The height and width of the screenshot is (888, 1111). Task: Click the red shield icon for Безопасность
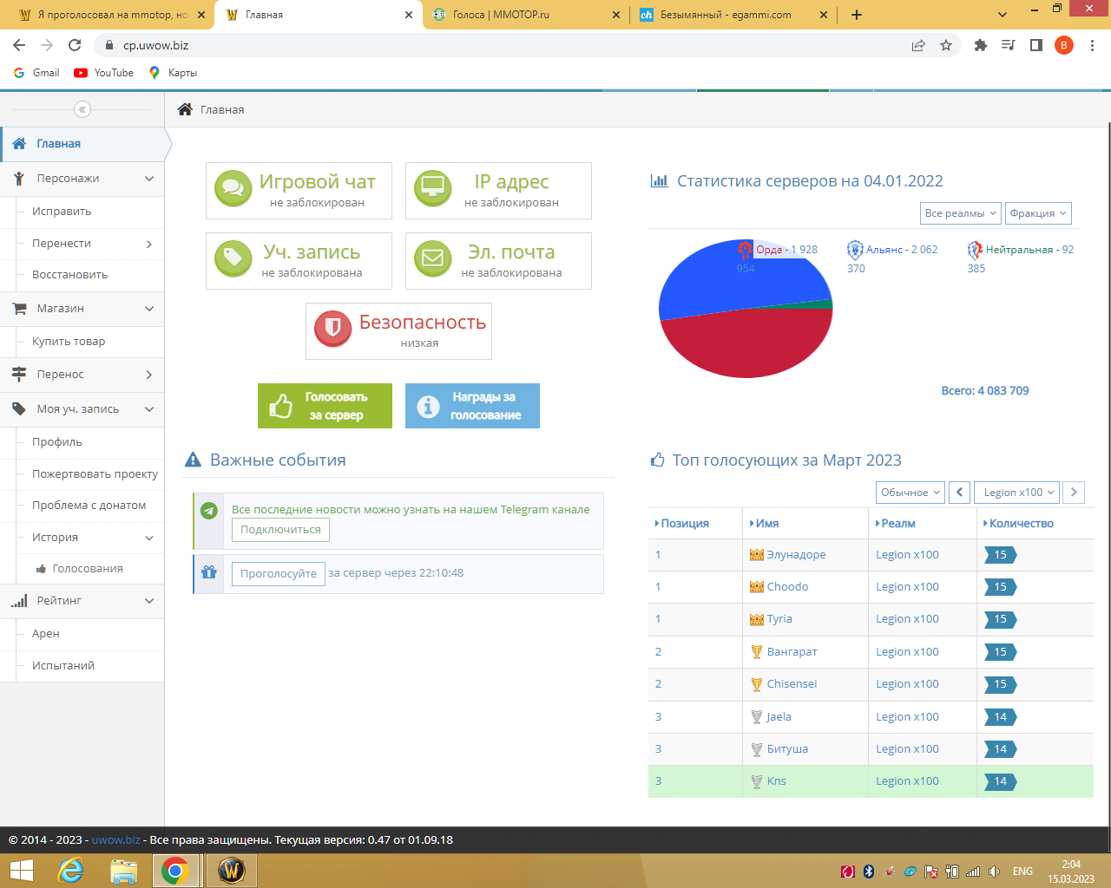tap(332, 329)
